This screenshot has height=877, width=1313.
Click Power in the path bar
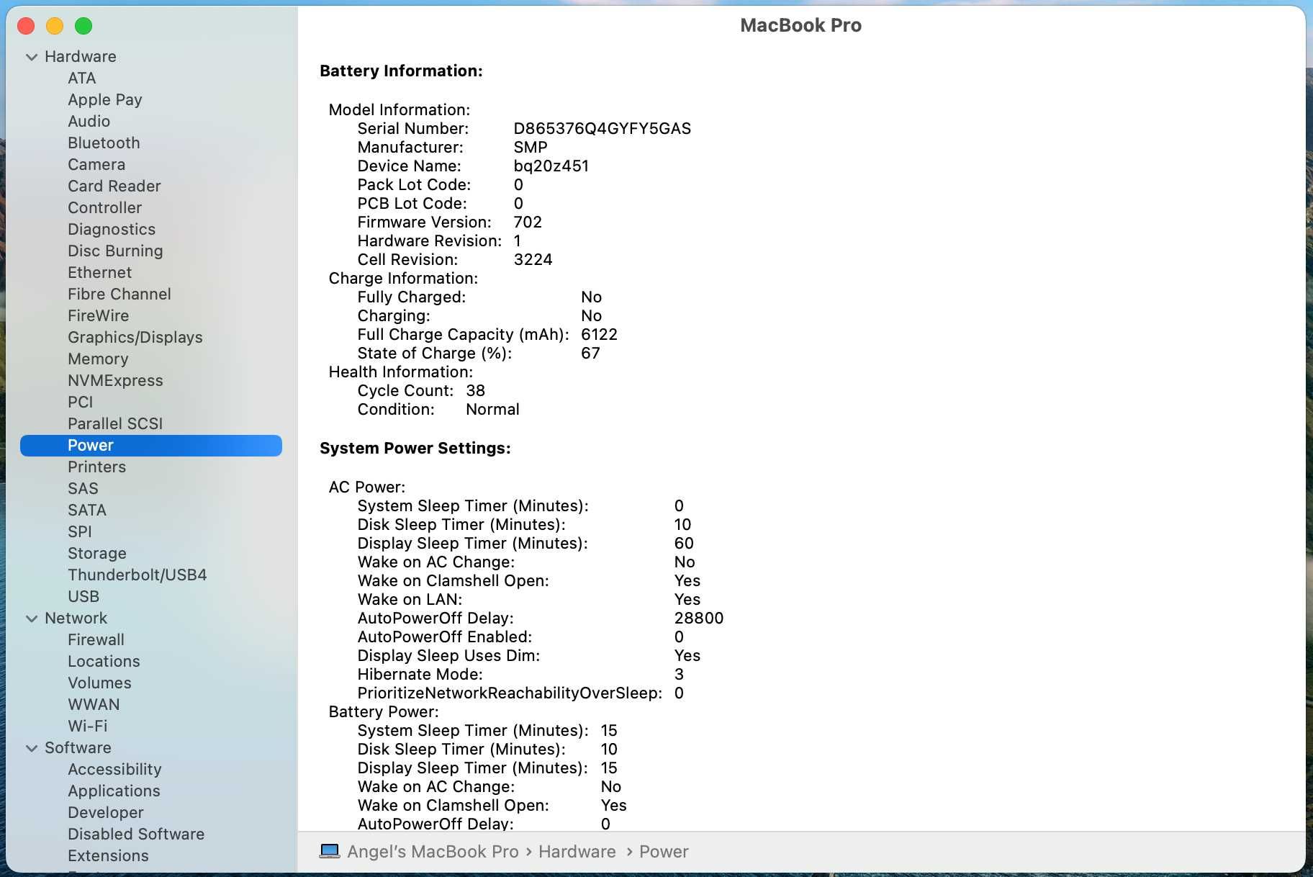point(664,852)
